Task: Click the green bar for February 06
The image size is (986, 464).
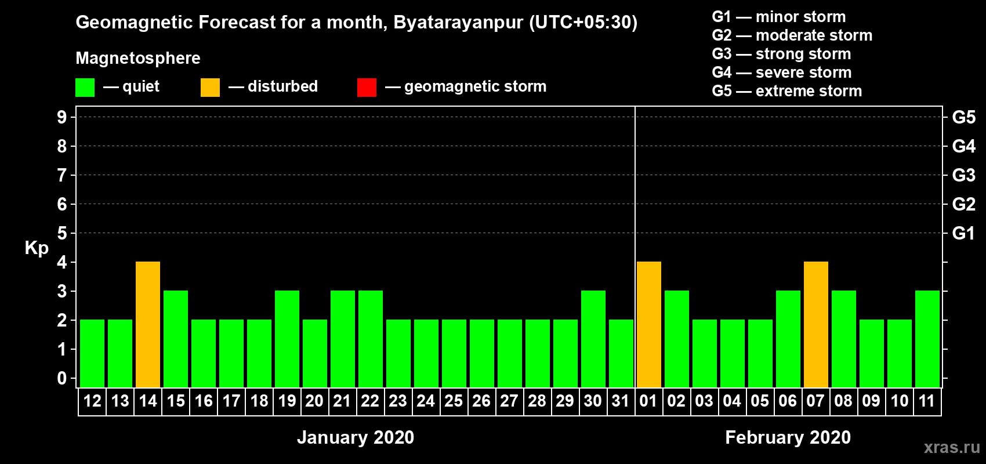Action: pyautogui.click(x=788, y=339)
